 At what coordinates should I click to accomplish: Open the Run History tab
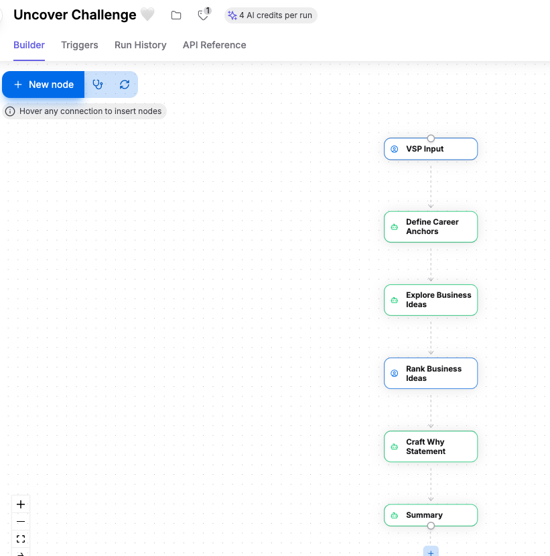click(x=141, y=45)
